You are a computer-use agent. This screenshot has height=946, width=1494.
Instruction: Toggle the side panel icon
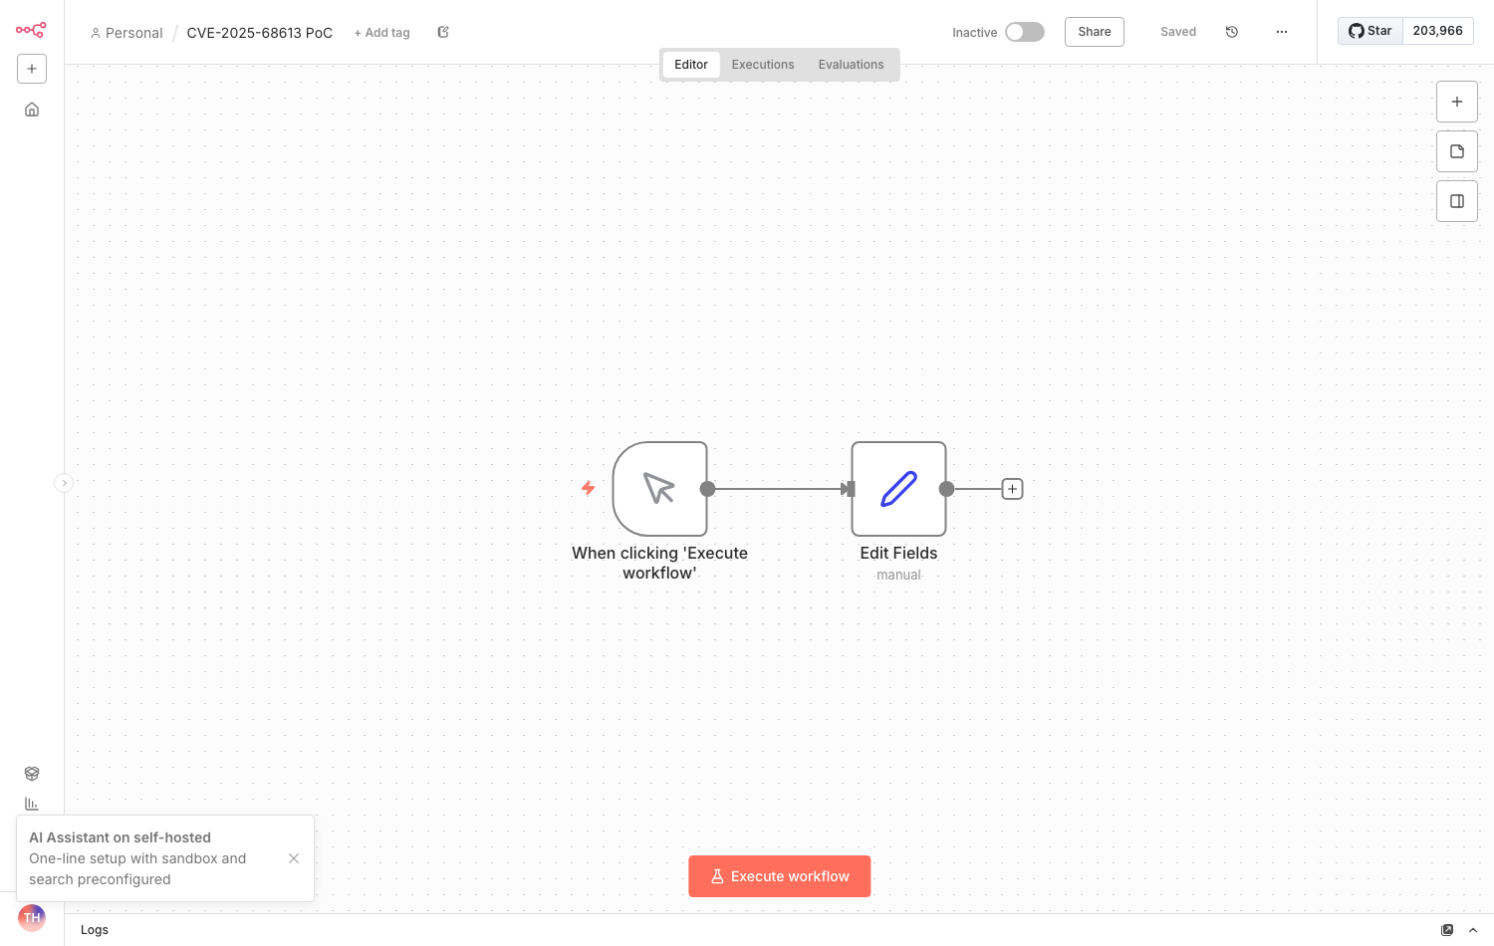coord(1457,201)
